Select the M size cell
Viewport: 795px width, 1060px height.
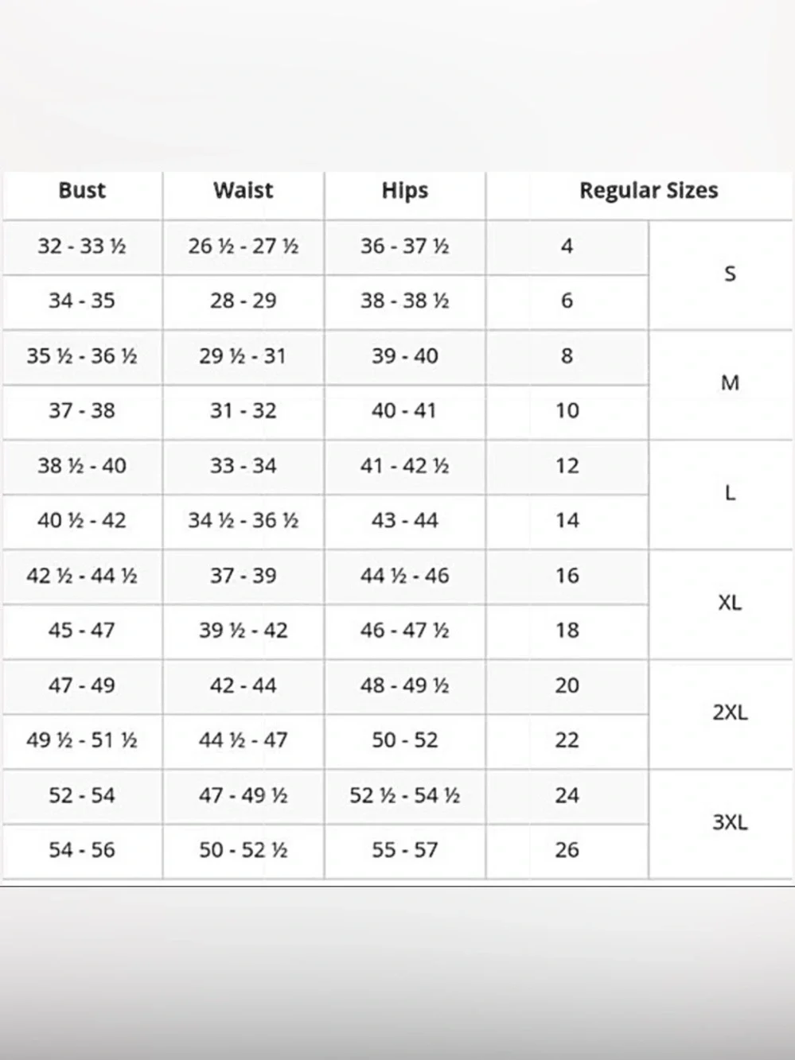[x=729, y=383]
